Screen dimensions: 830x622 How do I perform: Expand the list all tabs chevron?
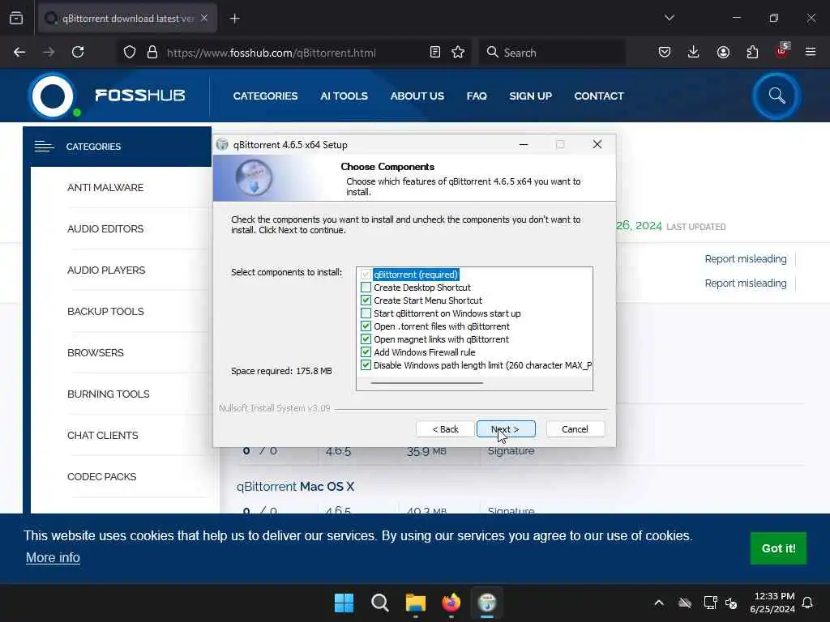669,18
